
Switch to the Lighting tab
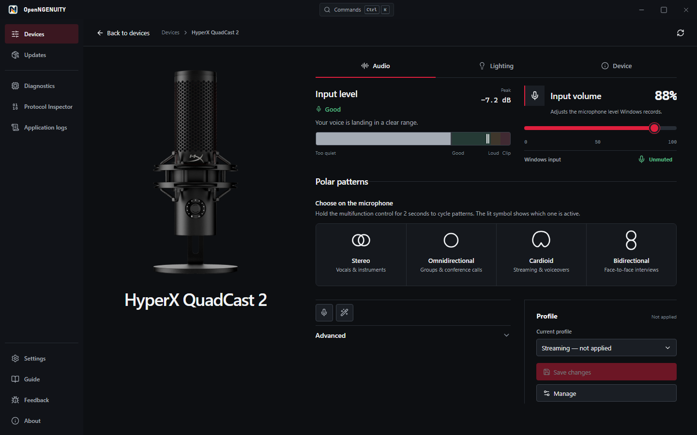(x=496, y=66)
